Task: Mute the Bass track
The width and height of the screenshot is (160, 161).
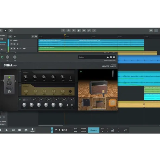Action: click(x=11, y=48)
